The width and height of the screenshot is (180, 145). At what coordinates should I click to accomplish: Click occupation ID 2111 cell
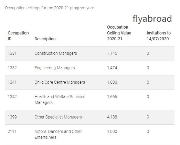12,132
